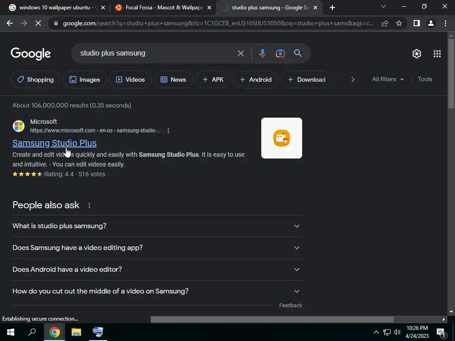The image size is (455, 341).
Task: Open the taskbar clock and date
Action: click(417, 332)
